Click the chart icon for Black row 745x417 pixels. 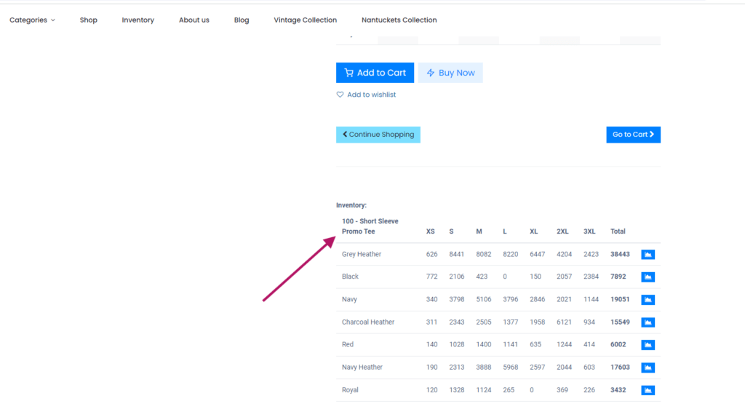coord(648,277)
